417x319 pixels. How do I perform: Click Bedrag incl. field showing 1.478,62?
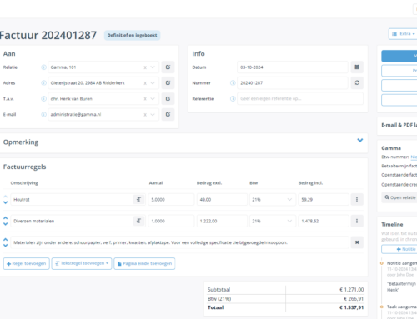coord(324,221)
